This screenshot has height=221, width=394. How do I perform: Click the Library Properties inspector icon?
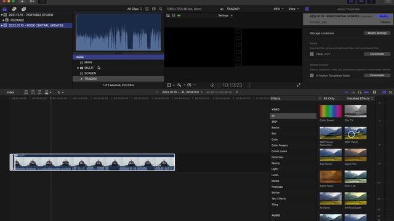pyautogui.click(x=307, y=9)
